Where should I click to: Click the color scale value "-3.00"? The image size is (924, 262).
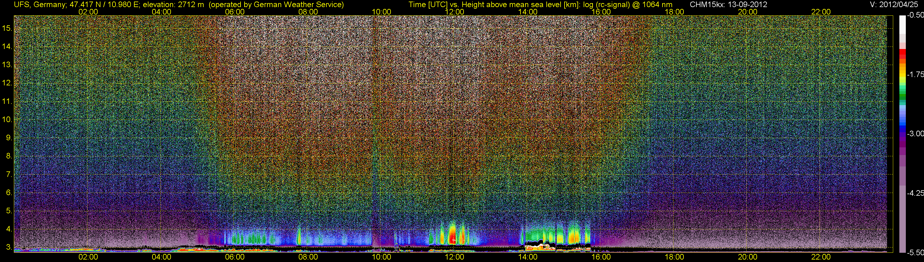915,133
